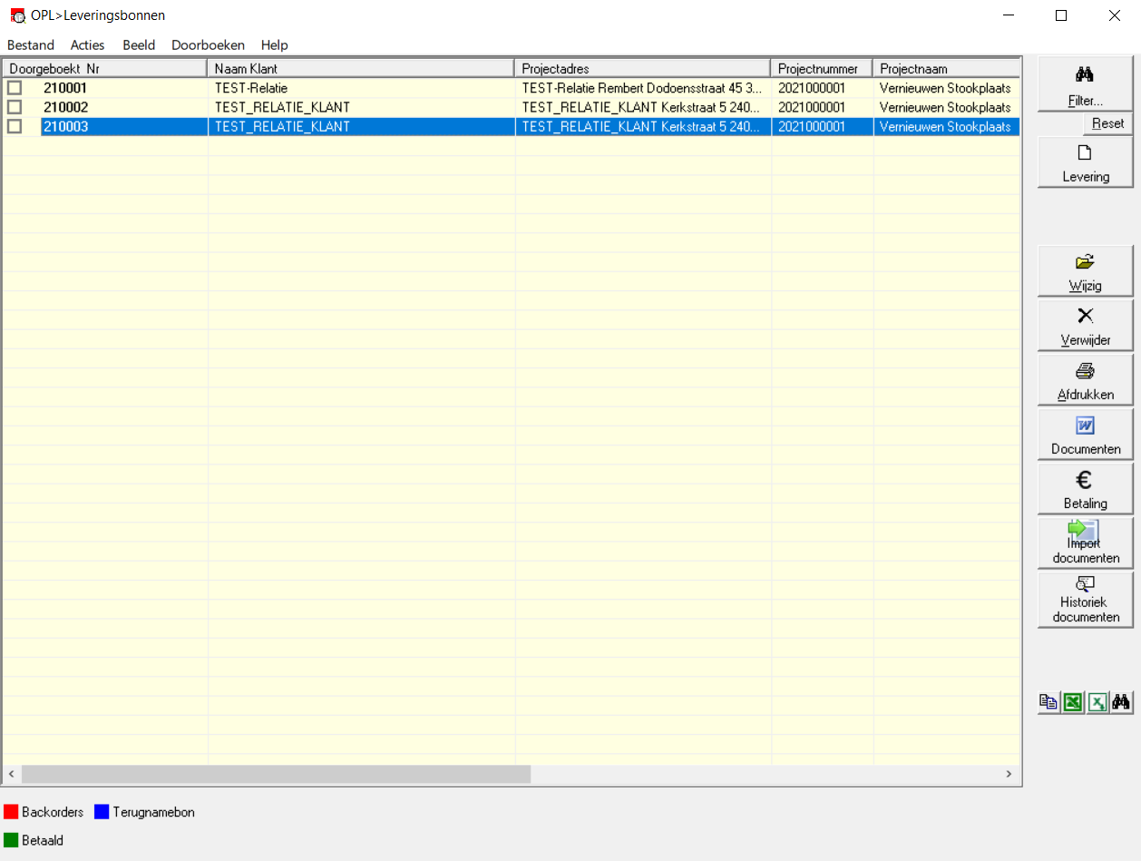Tick the checkbox for row 210001
1141x861 pixels.
pos(15,88)
